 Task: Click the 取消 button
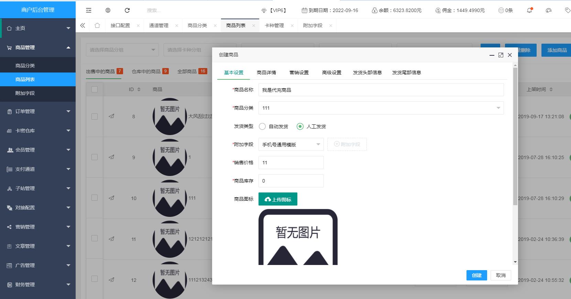pyautogui.click(x=501, y=275)
